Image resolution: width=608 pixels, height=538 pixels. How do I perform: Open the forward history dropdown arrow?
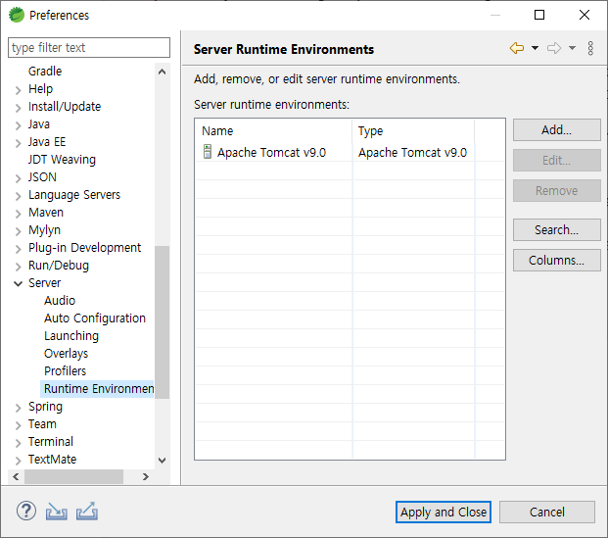click(572, 48)
